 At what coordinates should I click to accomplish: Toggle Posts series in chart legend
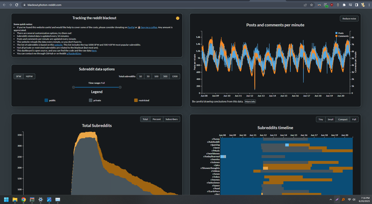tap(339, 33)
